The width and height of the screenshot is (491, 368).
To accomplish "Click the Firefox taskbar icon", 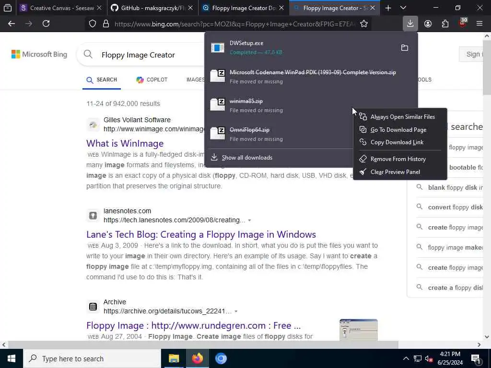I will point(197,358).
